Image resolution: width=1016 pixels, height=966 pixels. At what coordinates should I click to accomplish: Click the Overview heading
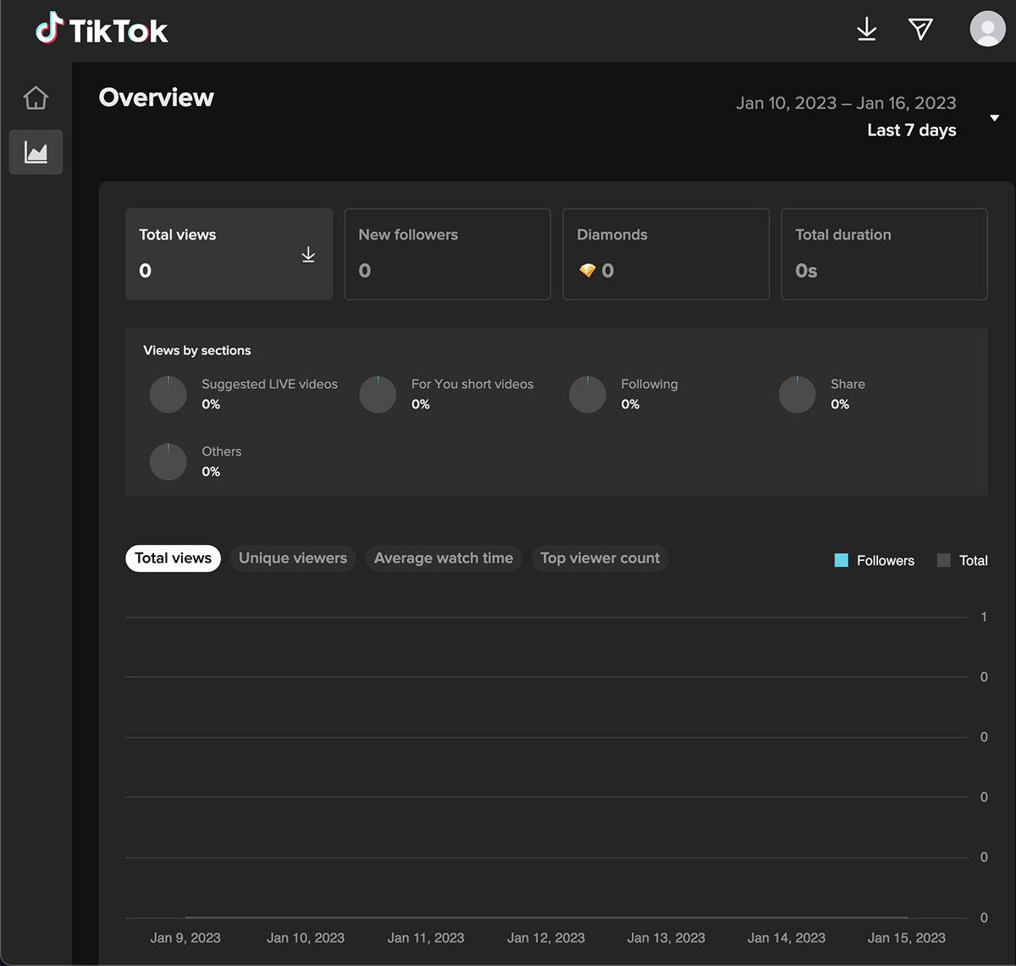pyautogui.click(x=157, y=97)
